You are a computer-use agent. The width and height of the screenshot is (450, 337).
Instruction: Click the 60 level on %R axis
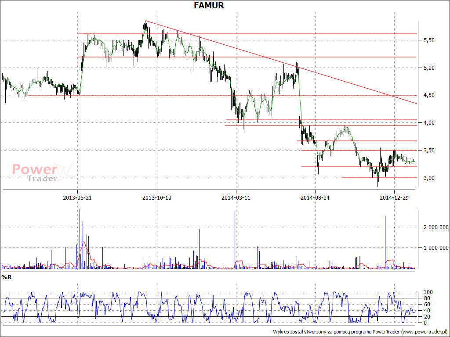coord(427,305)
